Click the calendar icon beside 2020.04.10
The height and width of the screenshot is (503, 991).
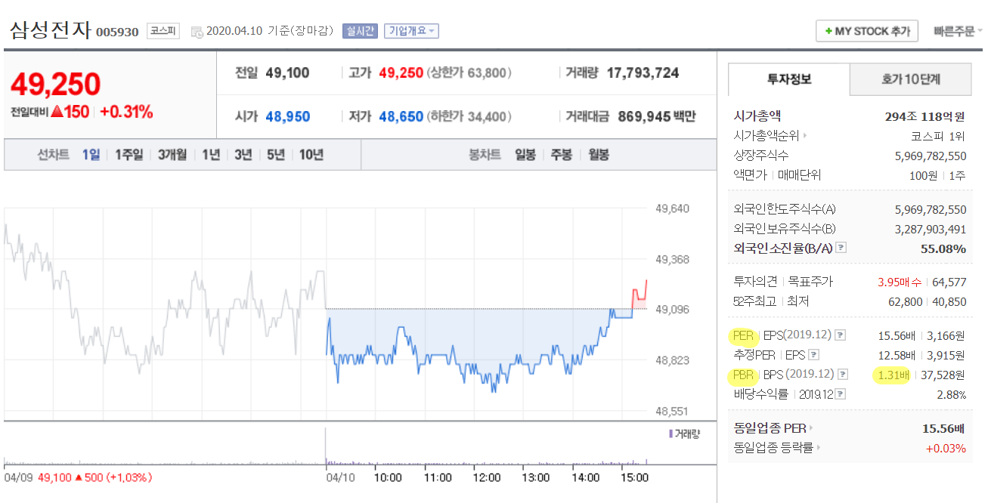pyautogui.click(x=197, y=32)
